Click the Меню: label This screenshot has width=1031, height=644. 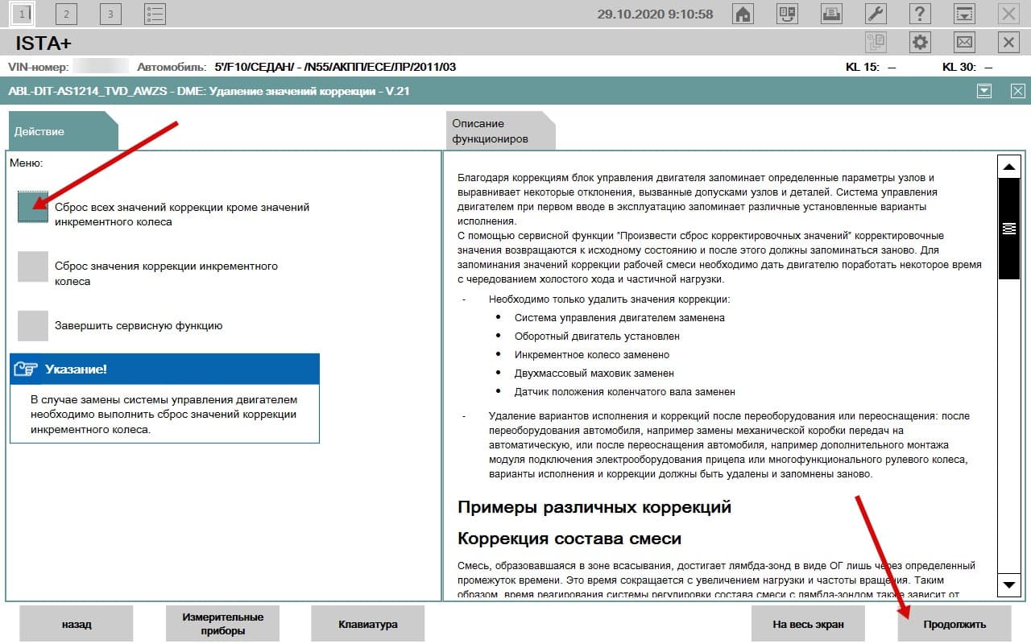[x=26, y=163]
